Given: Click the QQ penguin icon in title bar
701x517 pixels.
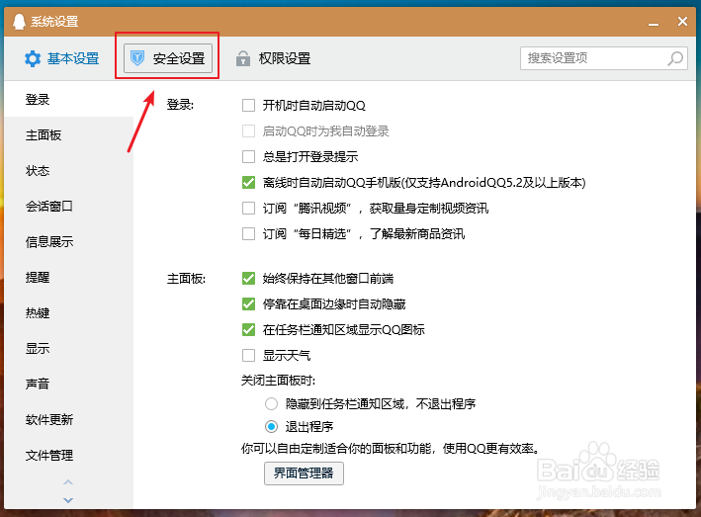Looking at the screenshot, I should point(19,22).
